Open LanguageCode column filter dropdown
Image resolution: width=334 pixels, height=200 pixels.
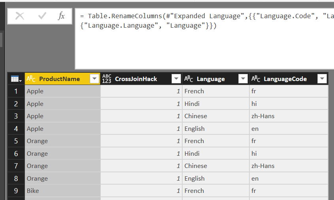pos(322,79)
